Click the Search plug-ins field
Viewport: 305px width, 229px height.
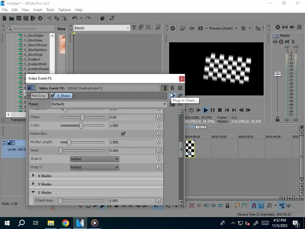point(30,29)
